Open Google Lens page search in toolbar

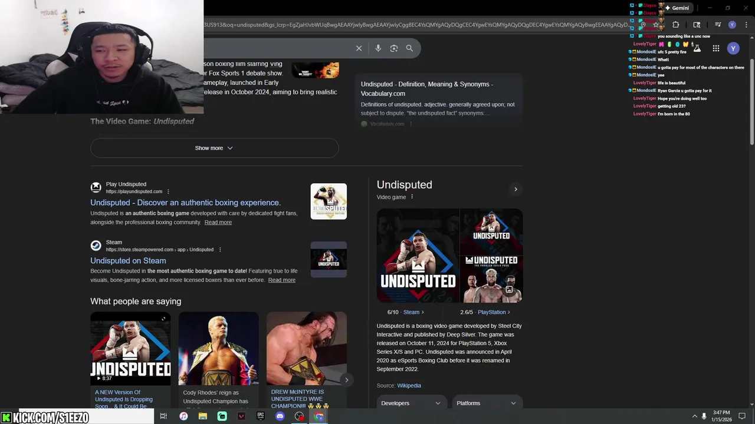point(697,25)
